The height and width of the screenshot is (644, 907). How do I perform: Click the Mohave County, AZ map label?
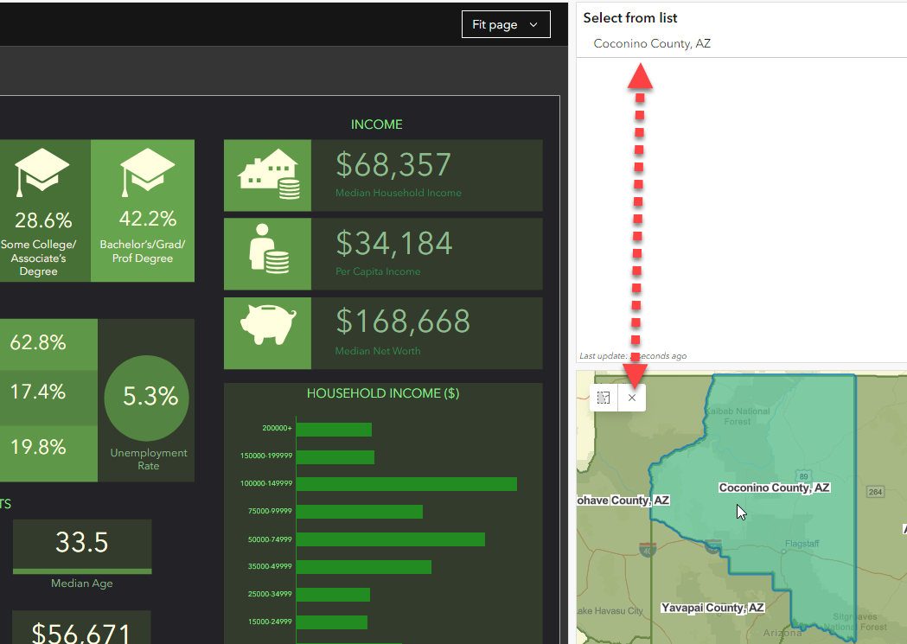tap(623, 500)
